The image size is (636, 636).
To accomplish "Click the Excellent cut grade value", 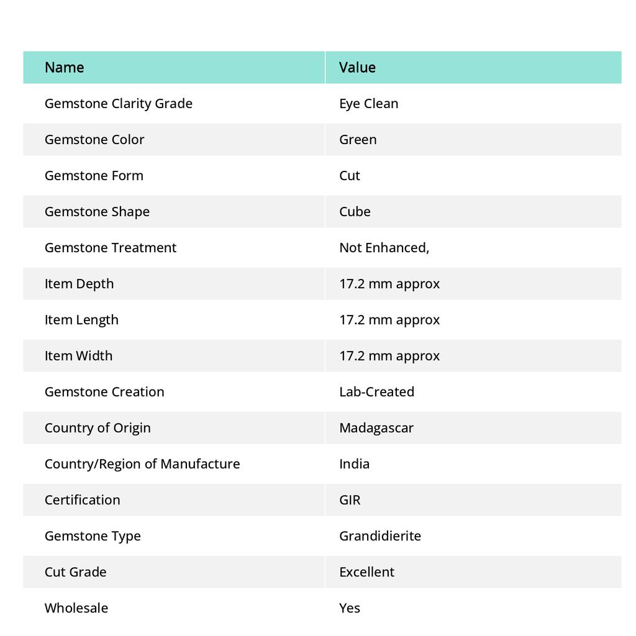I will (x=366, y=572).
